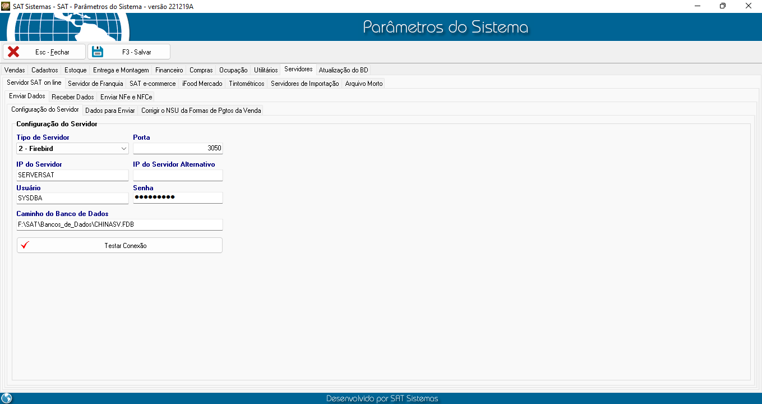This screenshot has width=762, height=404.
Task: Open the Servidor de Franquia tab
Action: tap(95, 84)
